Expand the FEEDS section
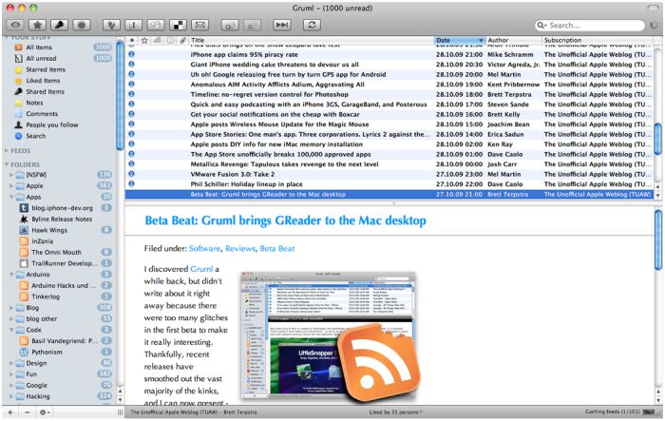Screen dimensions: 665x421 click(x=7, y=151)
